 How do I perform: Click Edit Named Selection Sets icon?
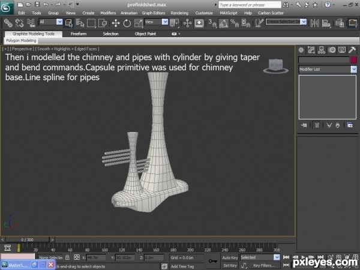tap(259, 23)
